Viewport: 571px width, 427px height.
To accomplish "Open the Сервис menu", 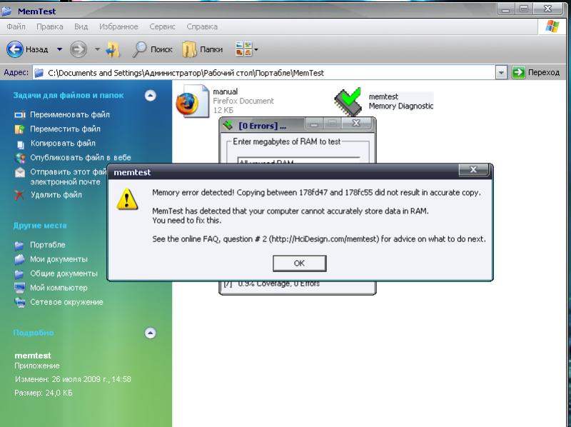I will (x=163, y=26).
